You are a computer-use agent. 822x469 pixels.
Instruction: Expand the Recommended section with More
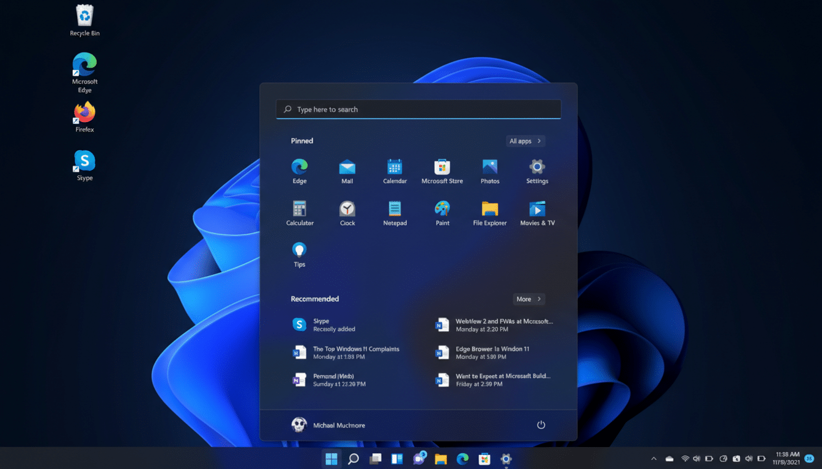click(x=528, y=299)
